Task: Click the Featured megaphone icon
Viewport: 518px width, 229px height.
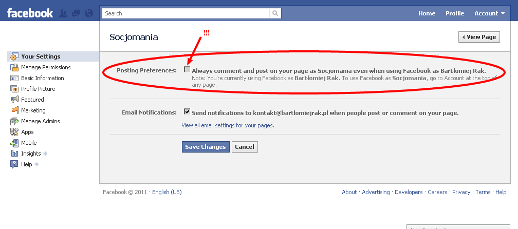Action: tap(14, 100)
